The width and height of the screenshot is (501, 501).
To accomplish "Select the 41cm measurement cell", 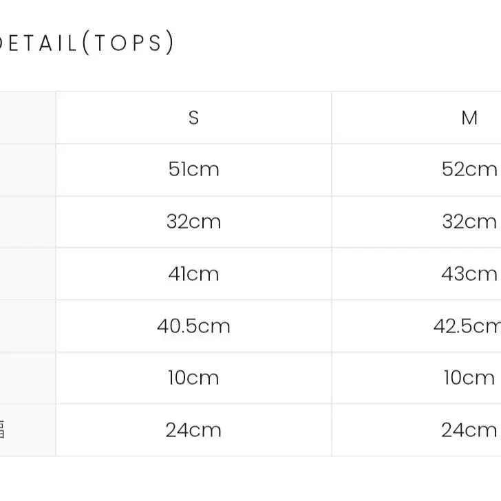I will (193, 274).
